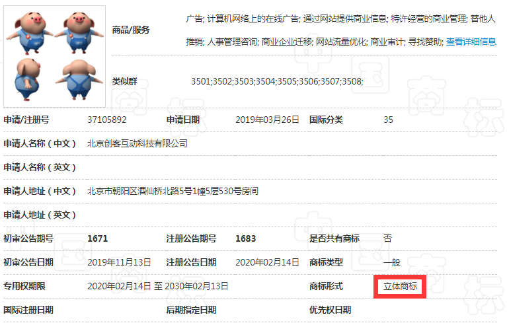
Task: Click the exclusive period 2020年02月14日 至 2030年02月13日
Action: click(x=158, y=286)
